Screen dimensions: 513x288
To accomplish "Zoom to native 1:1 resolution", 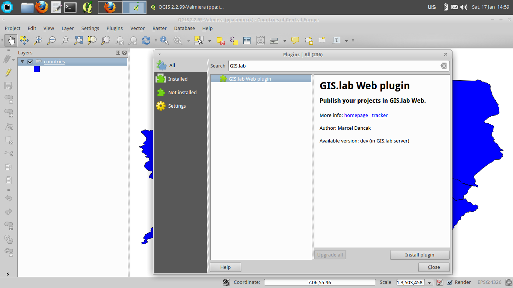I will 65,40.
